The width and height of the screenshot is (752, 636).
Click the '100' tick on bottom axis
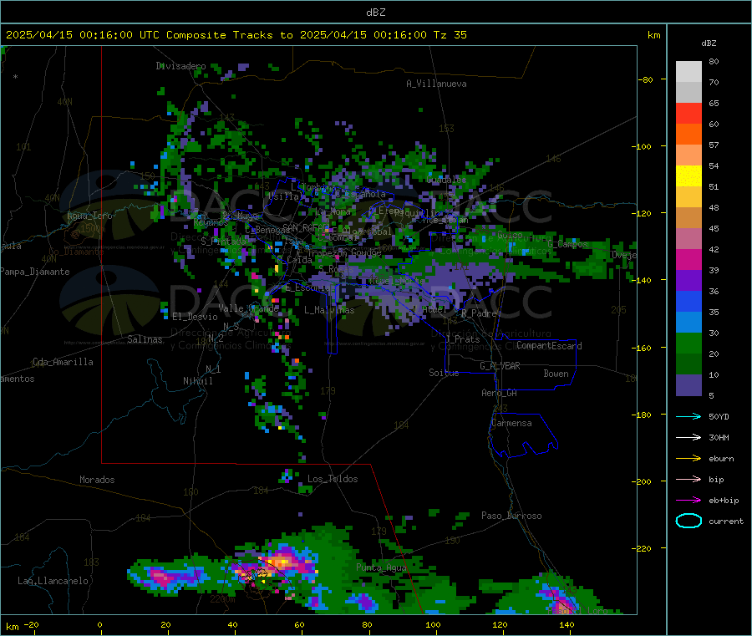pos(433,624)
